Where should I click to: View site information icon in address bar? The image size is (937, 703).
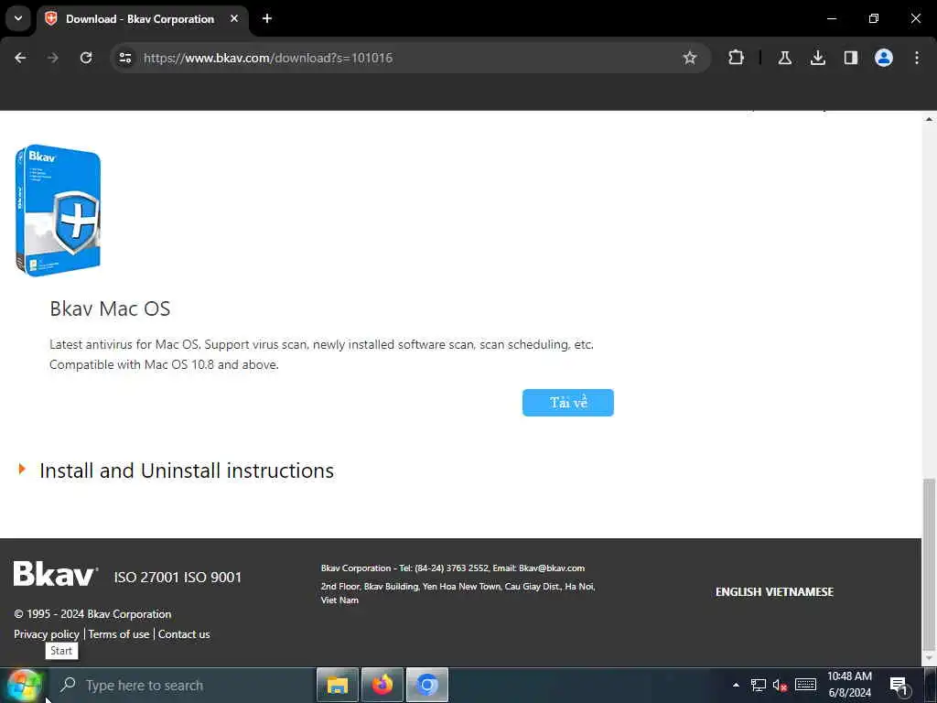[125, 58]
